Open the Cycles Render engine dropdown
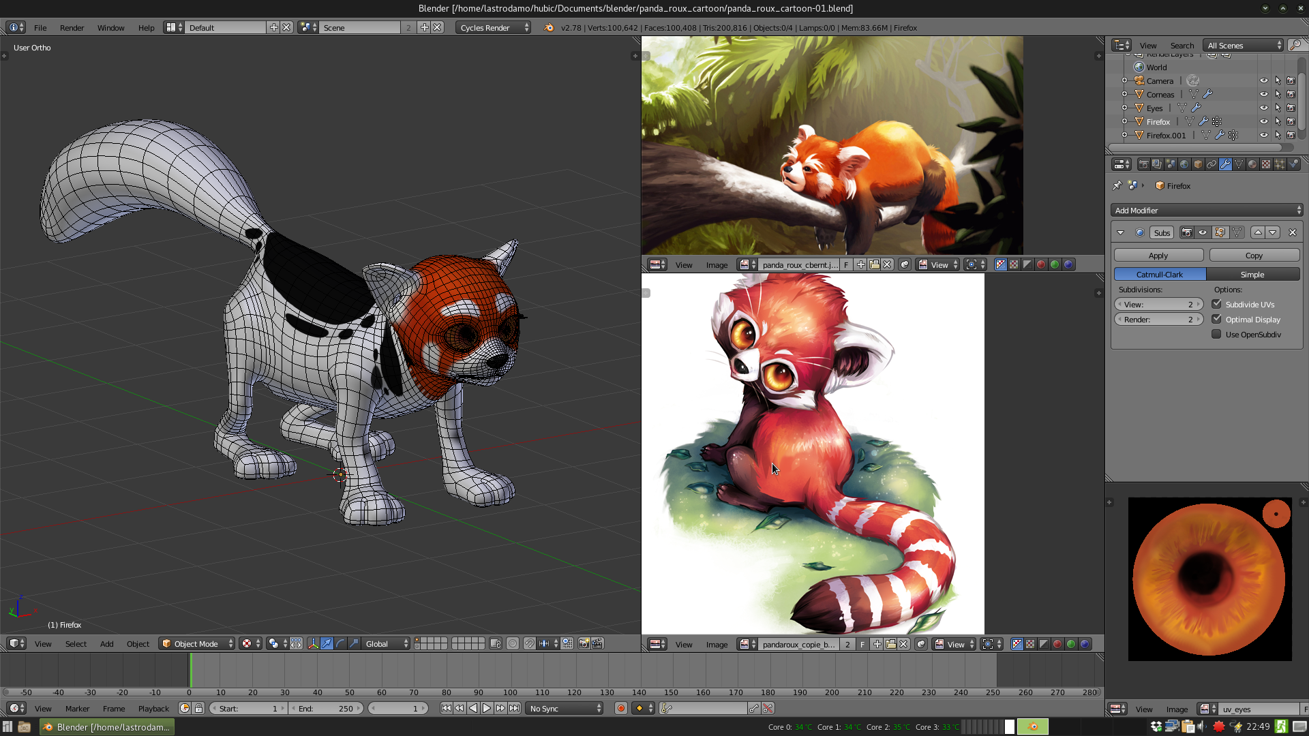This screenshot has height=736, width=1309. click(x=493, y=27)
